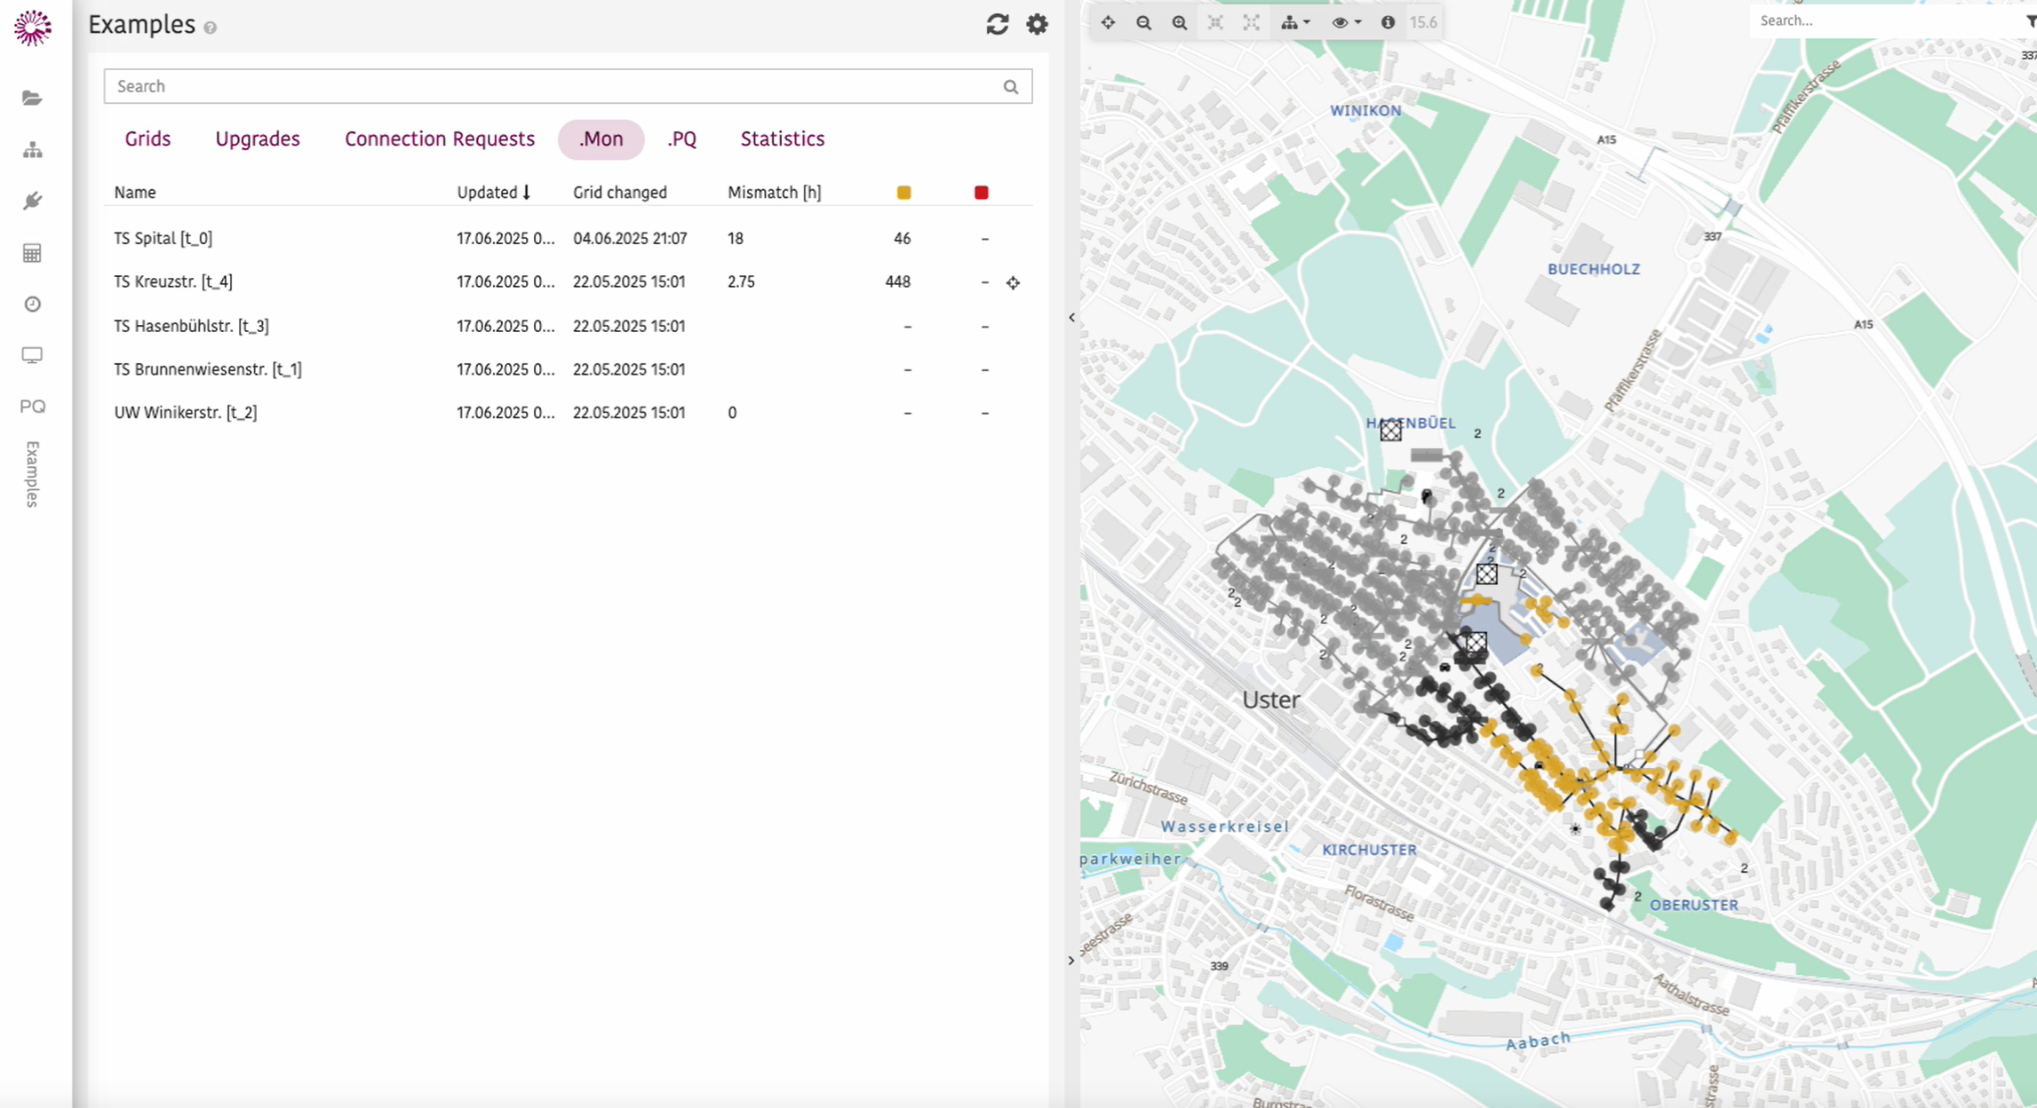The width and height of the screenshot is (2037, 1108).
Task: Open the folder icon in the left sidebar
Action: [32, 98]
